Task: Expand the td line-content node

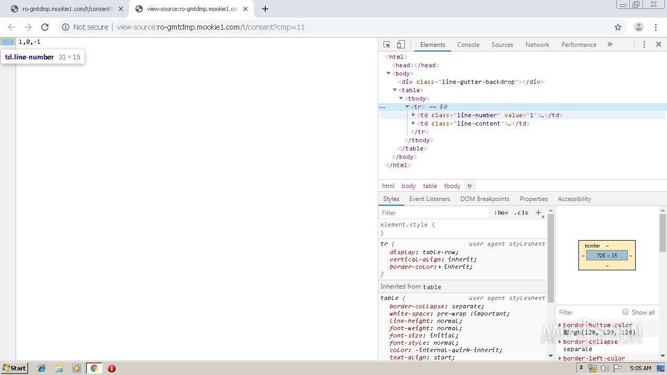Action: pyautogui.click(x=414, y=123)
